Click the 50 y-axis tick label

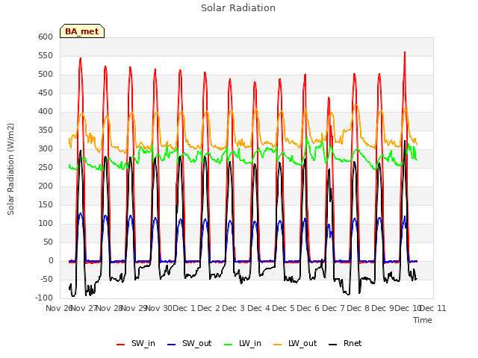pyautogui.click(x=48, y=242)
